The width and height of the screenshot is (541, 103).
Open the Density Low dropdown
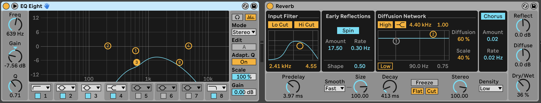pyautogui.click(x=491, y=88)
